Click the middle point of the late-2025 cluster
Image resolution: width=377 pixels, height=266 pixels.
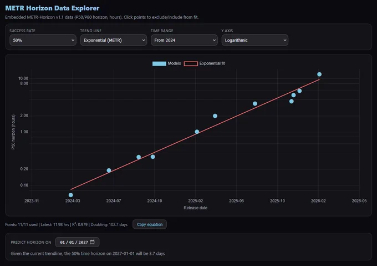pos(294,95)
